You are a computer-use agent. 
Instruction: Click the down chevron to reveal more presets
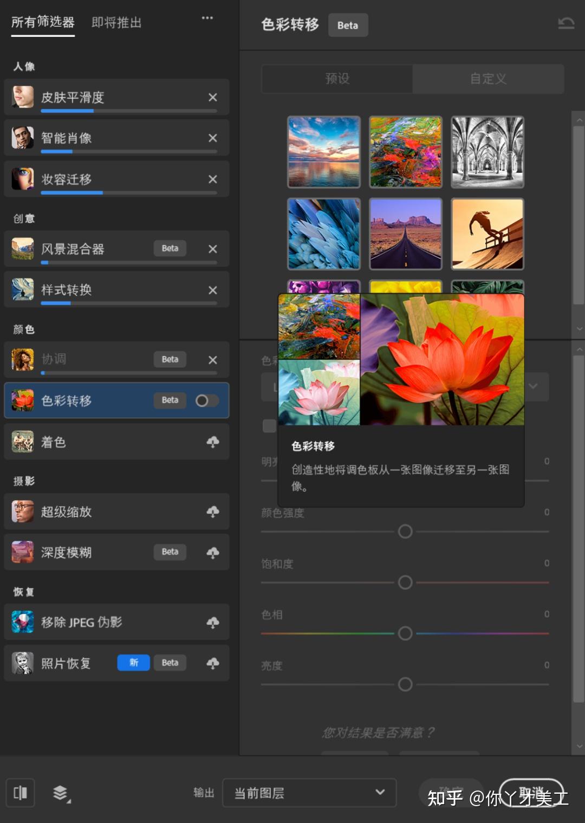(579, 328)
